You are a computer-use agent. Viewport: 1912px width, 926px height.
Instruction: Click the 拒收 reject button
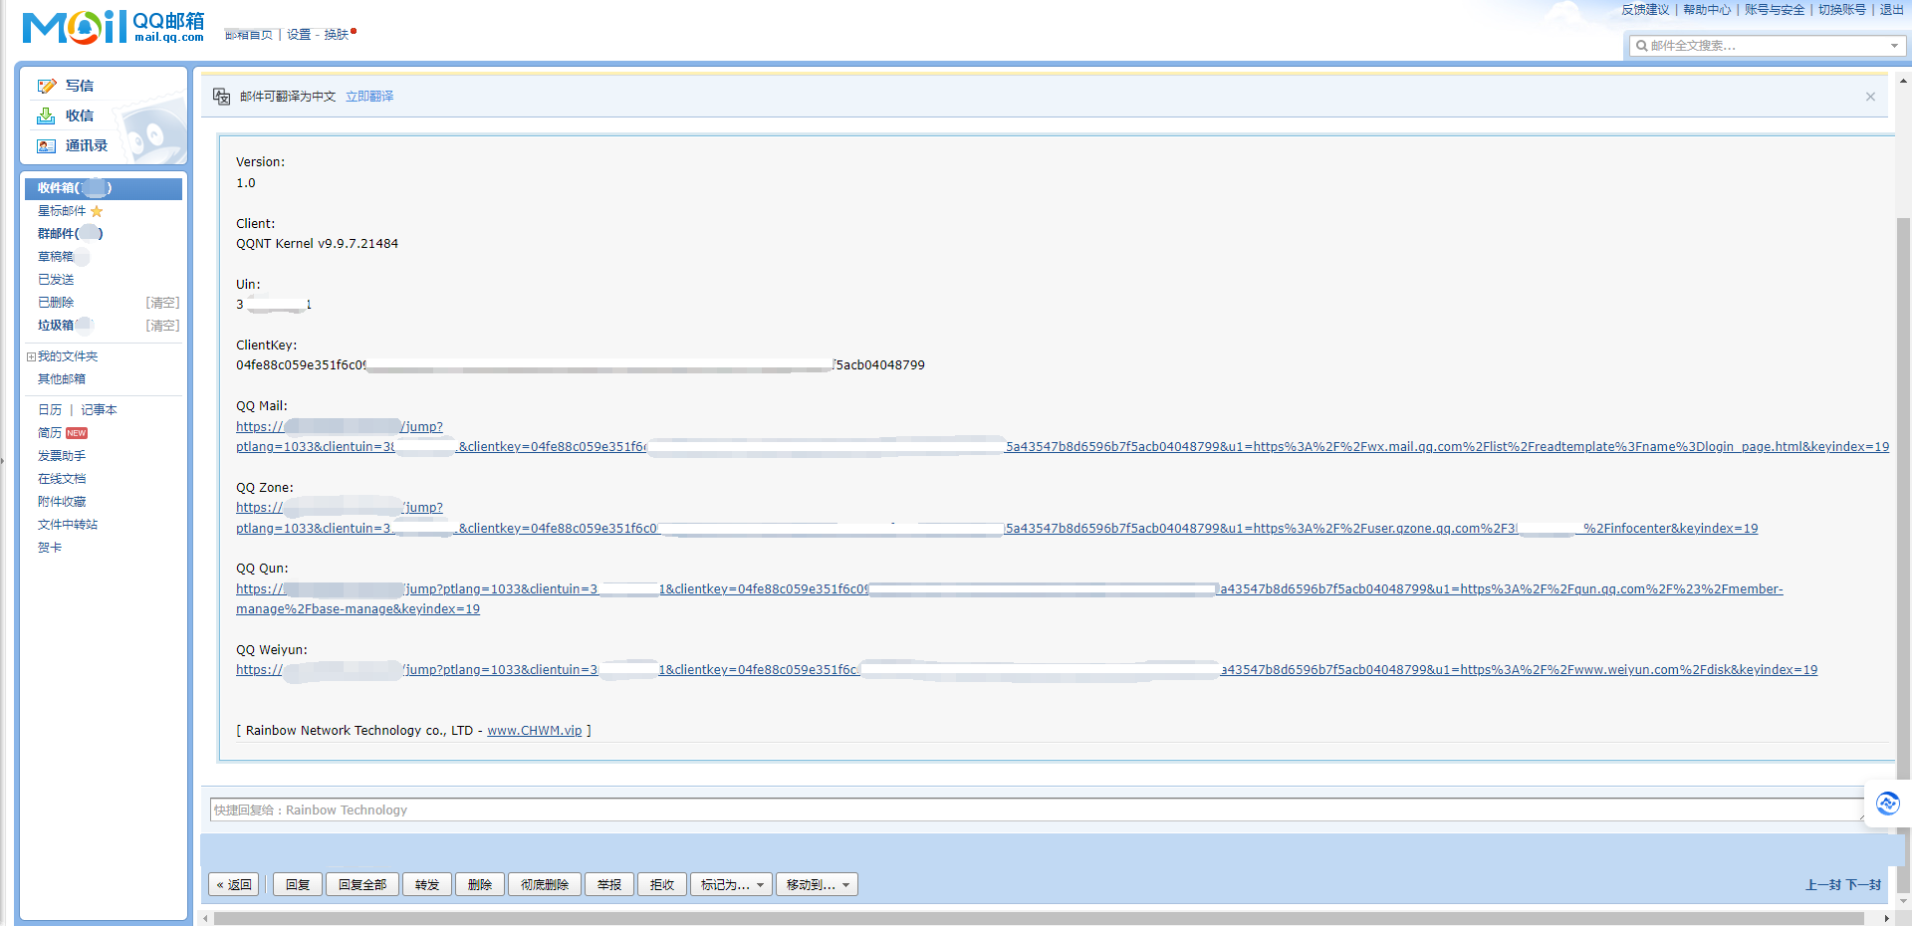(x=662, y=885)
